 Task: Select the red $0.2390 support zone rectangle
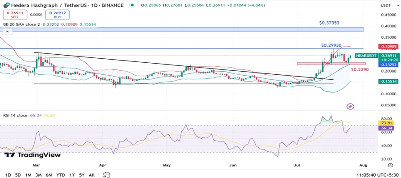331,63
